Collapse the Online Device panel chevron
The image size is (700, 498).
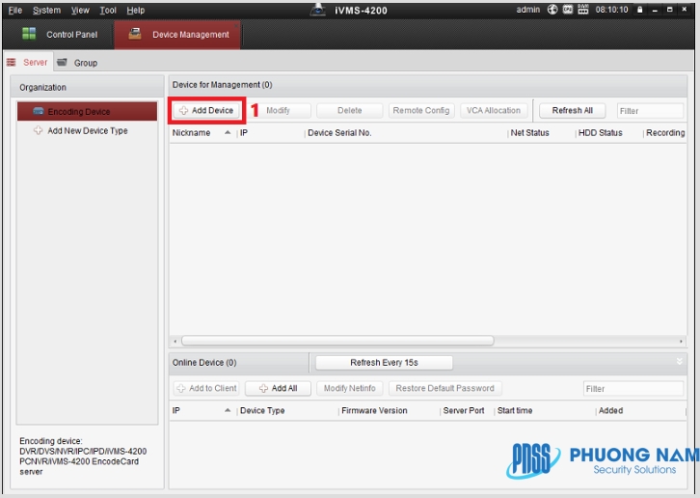click(679, 362)
